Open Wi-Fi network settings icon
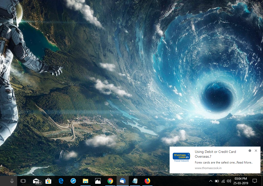This screenshot has height=186, width=263. click(223, 181)
